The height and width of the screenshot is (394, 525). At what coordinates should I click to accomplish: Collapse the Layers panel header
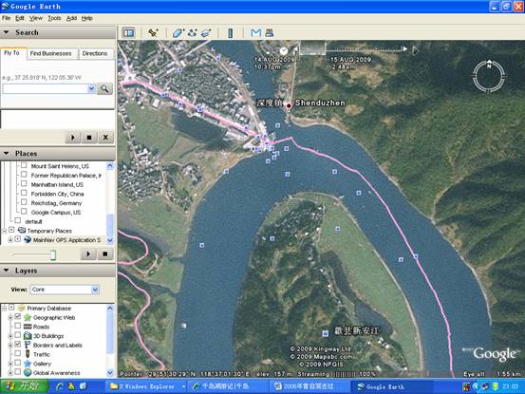point(58,271)
